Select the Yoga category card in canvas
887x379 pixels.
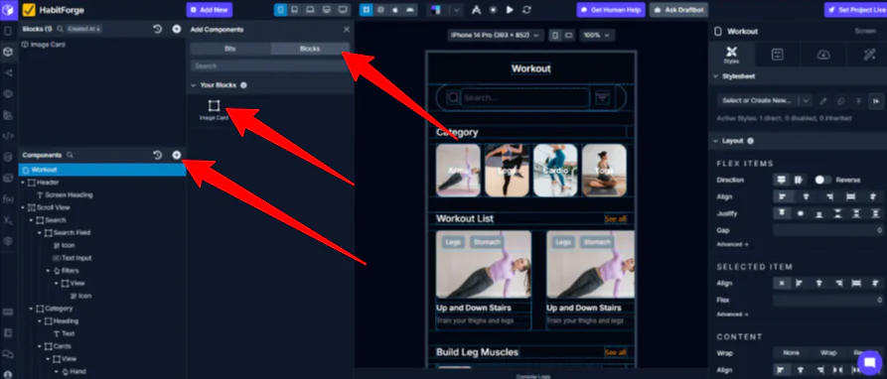[x=604, y=170]
